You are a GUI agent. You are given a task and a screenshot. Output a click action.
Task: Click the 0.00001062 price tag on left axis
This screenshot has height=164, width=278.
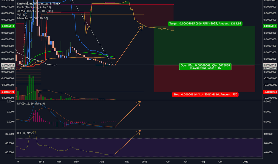point(8,65)
